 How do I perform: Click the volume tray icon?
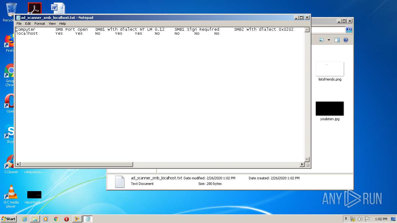coord(360,219)
